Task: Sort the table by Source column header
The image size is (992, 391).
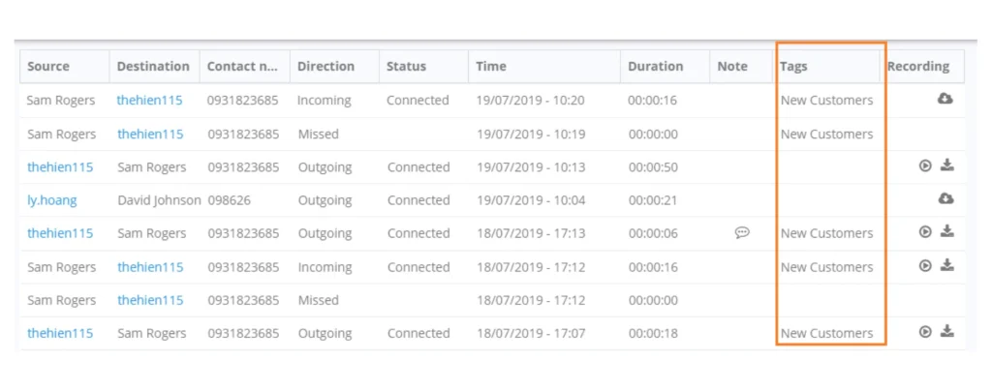Action: point(48,67)
